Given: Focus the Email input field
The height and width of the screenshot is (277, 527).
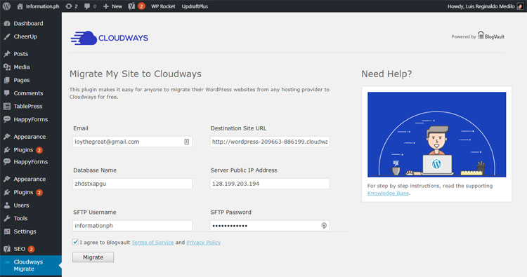Looking at the screenshot, I should tap(132, 142).
